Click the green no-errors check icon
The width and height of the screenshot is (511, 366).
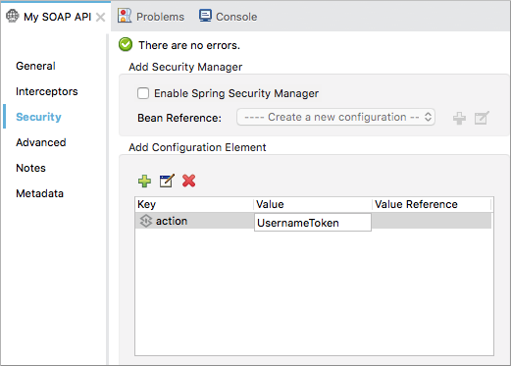(x=126, y=45)
